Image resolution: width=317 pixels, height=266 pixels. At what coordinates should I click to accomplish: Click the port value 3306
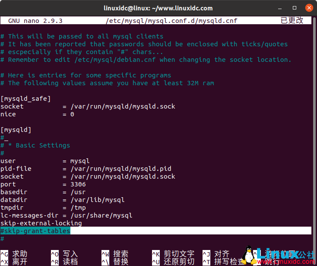[78, 184]
